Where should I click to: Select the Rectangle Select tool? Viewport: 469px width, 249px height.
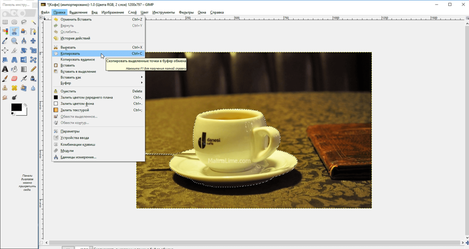pos(5,22)
